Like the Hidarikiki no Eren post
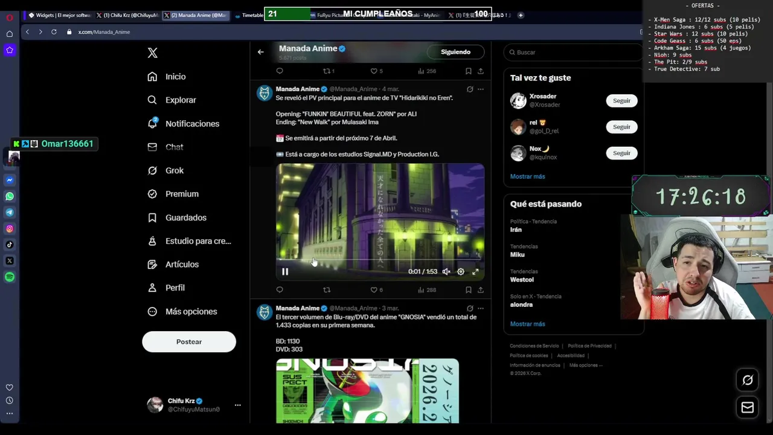The height and width of the screenshot is (435, 773). (376, 290)
